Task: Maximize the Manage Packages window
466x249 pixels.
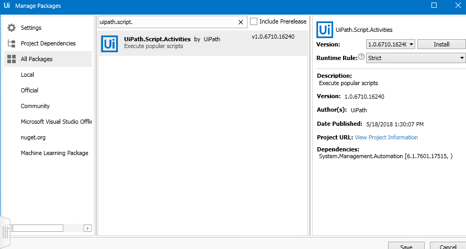Action: coord(434,6)
